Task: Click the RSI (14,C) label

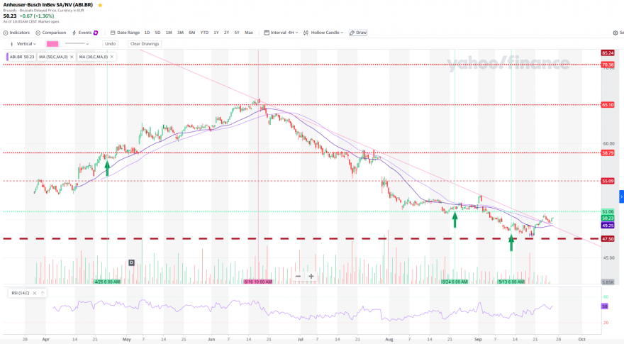Action: click(x=21, y=293)
